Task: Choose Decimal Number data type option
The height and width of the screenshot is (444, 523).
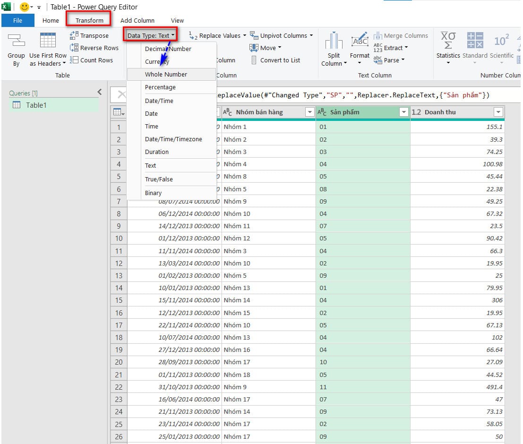Action: (168, 49)
